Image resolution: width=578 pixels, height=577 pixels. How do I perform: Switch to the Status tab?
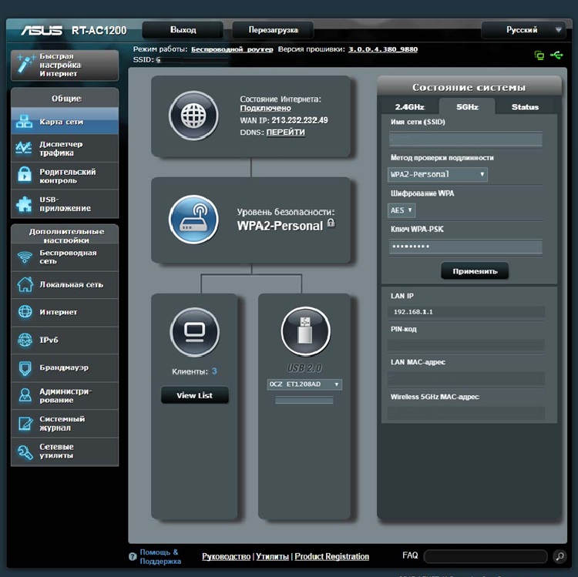pos(525,107)
